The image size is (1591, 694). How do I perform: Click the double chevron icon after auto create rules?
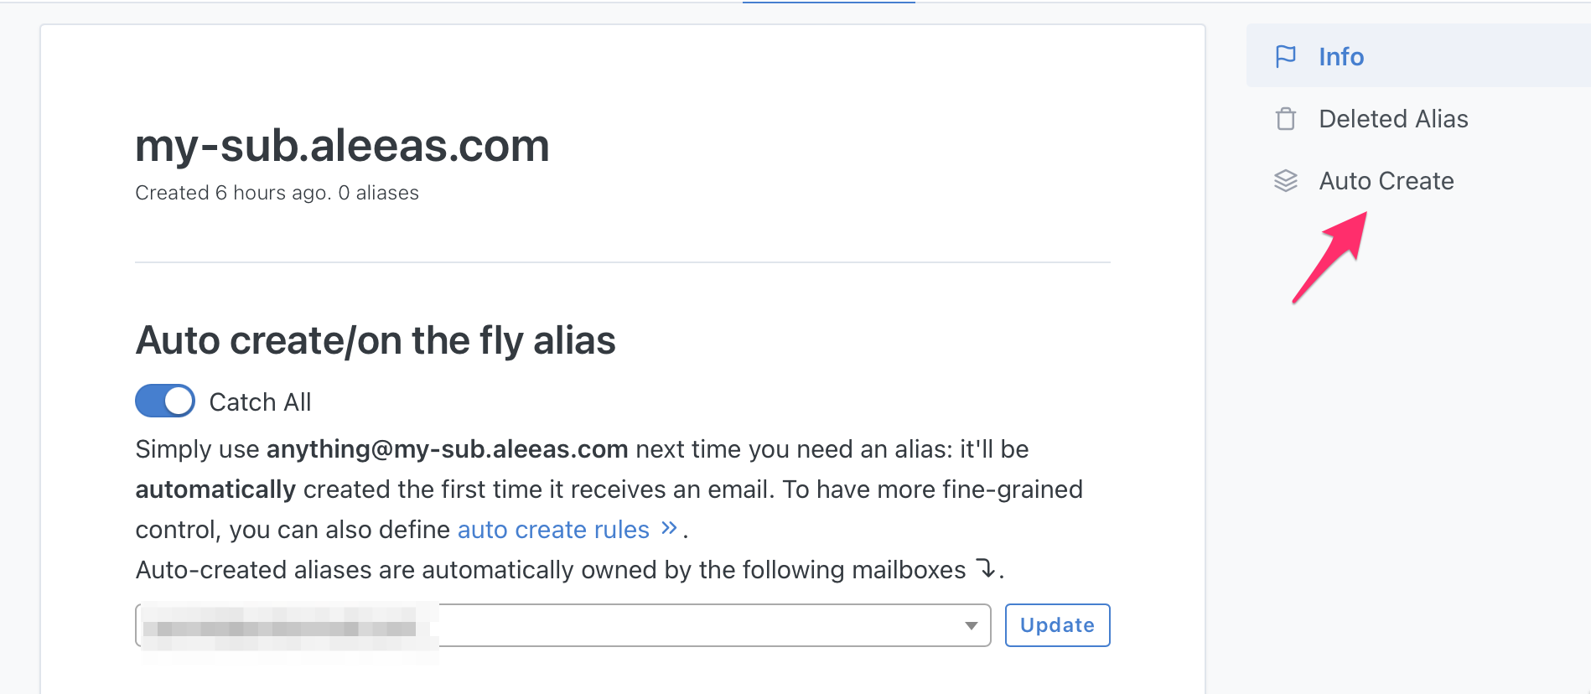(x=668, y=528)
